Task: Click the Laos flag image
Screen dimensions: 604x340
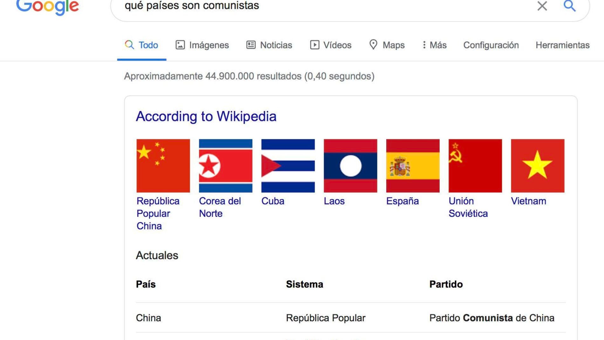Action: (350, 166)
